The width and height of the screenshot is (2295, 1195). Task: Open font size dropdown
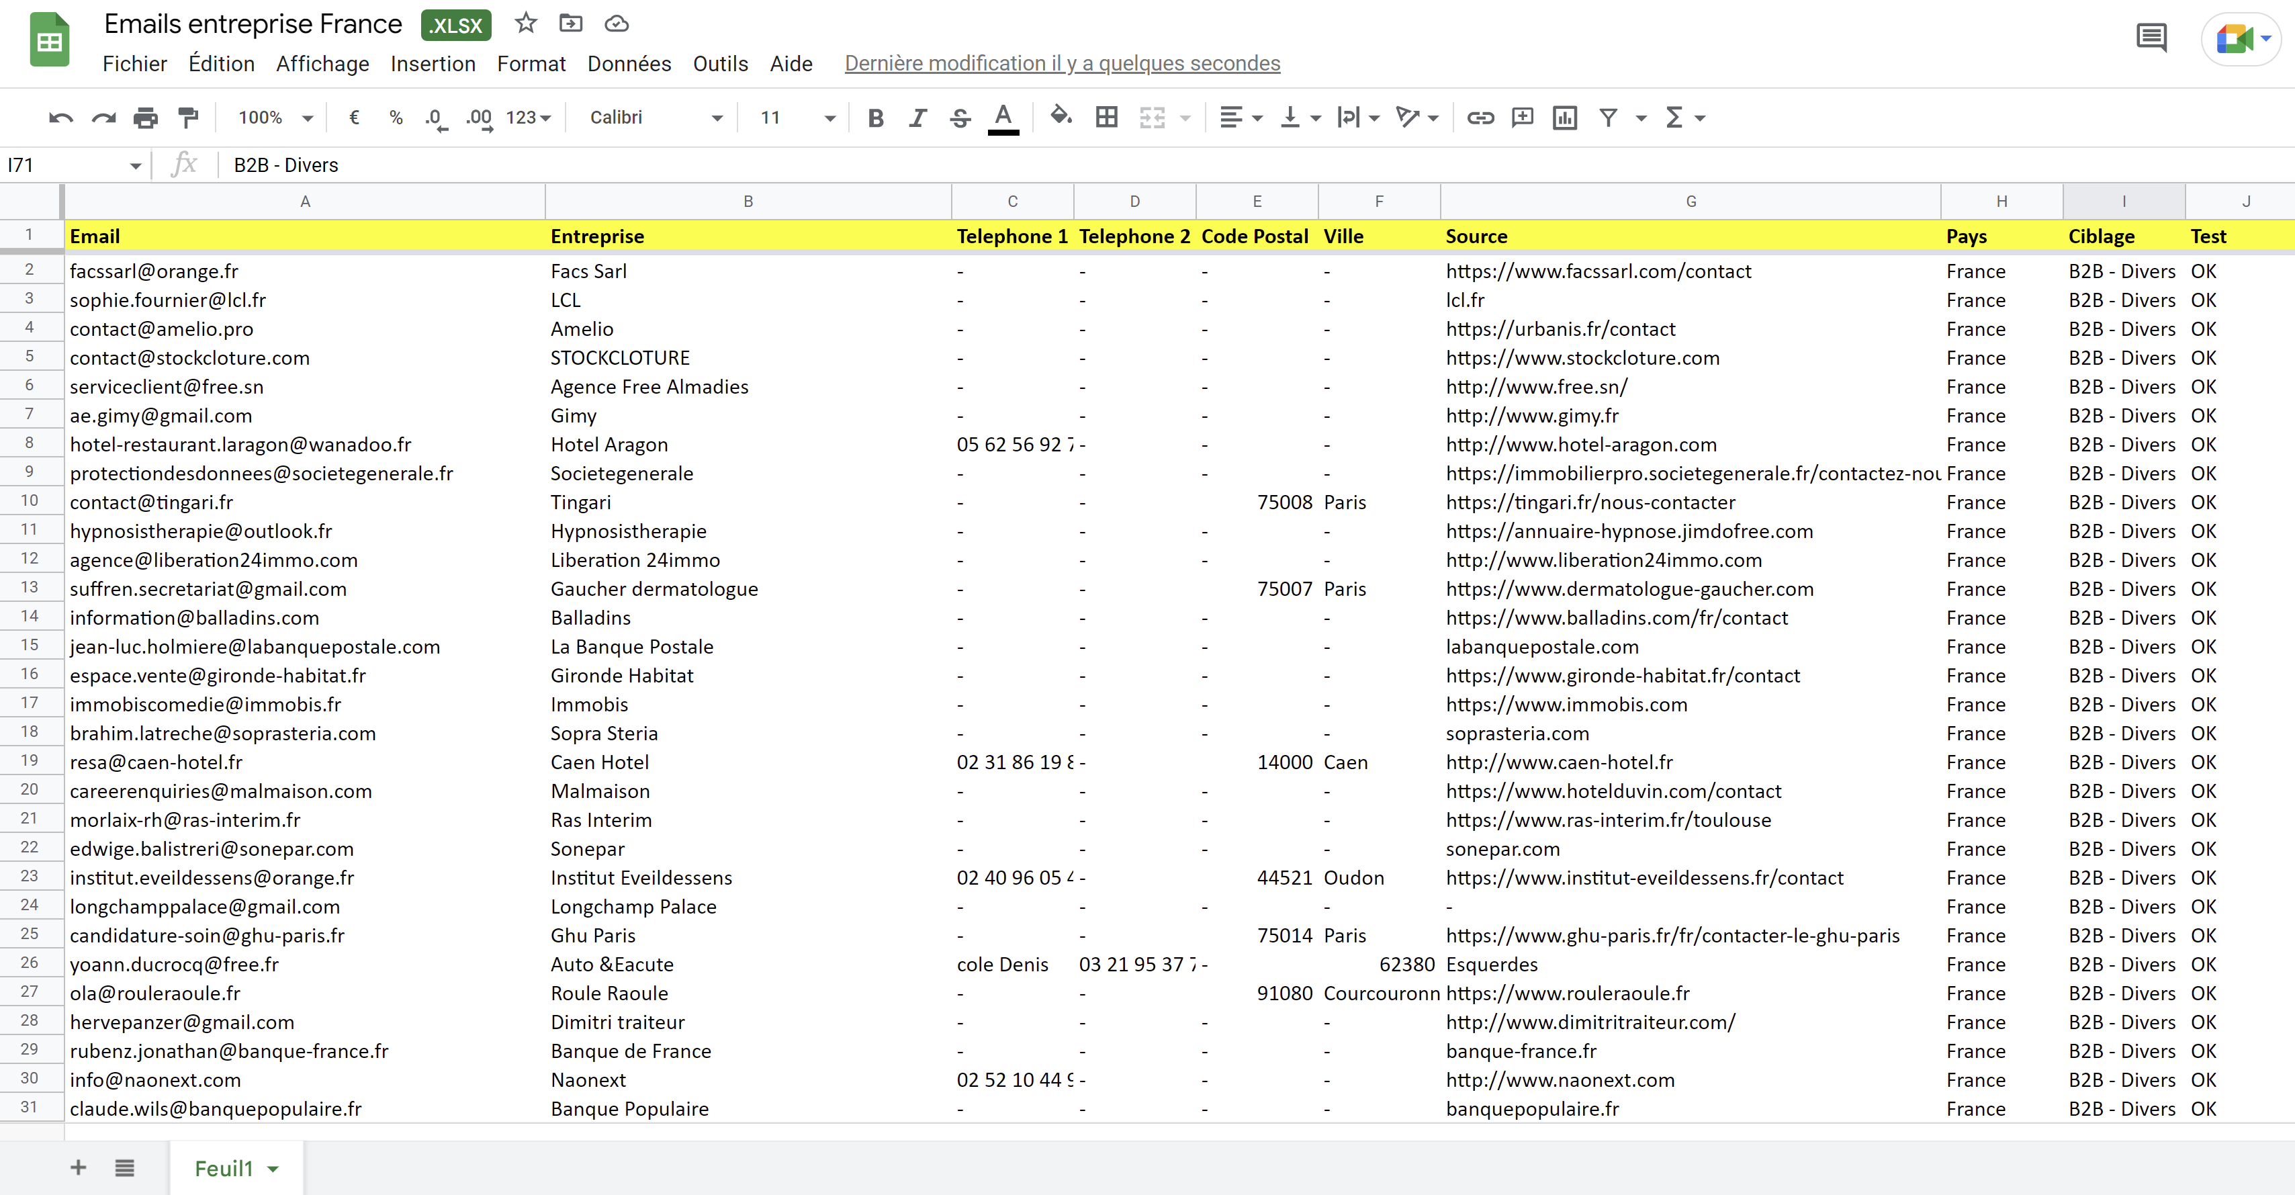click(797, 118)
